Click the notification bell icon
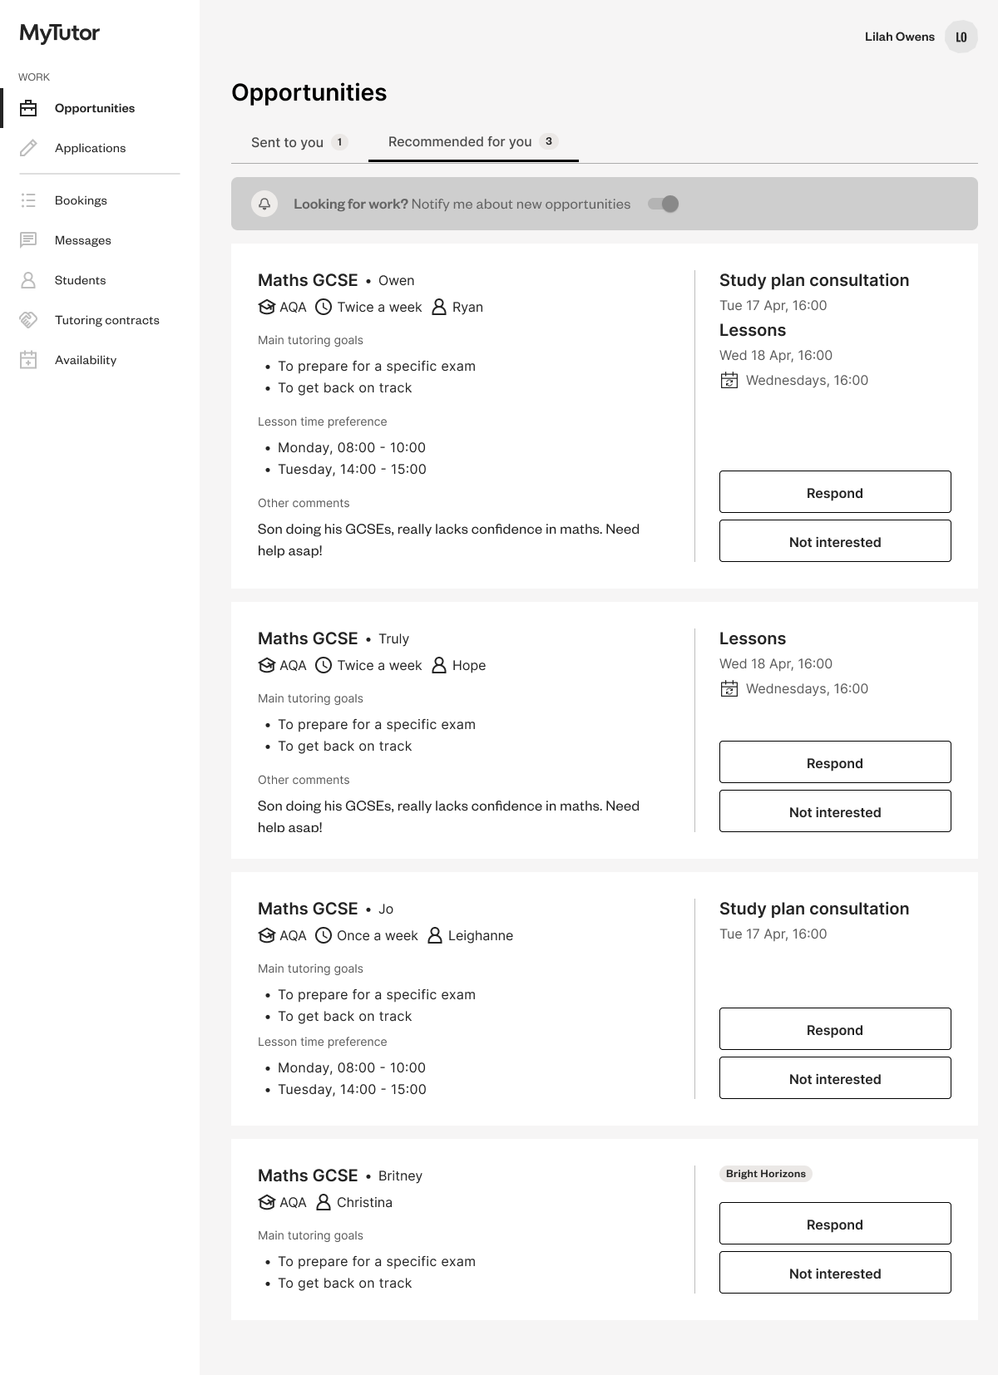Image resolution: width=998 pixels, height=1375 pixels. pyautogui.click(x=264, y=204)
